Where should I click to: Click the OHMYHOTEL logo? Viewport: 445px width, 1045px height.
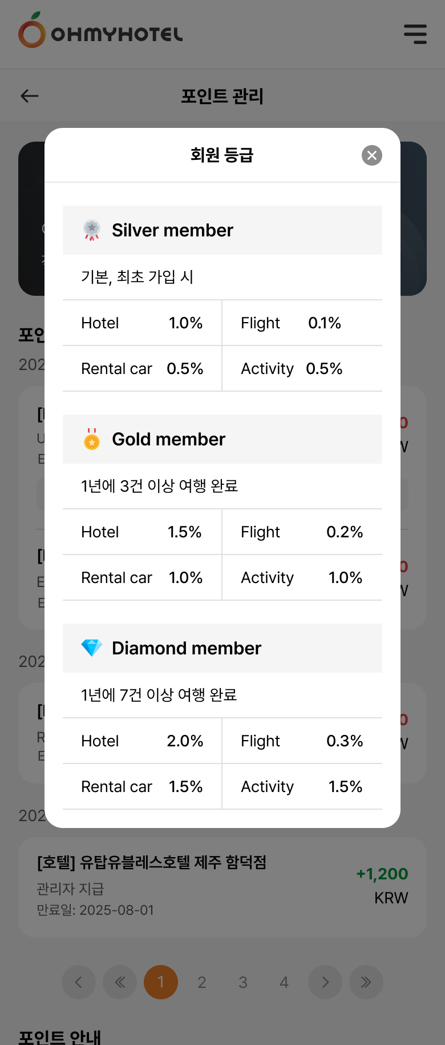click(100, 32)
